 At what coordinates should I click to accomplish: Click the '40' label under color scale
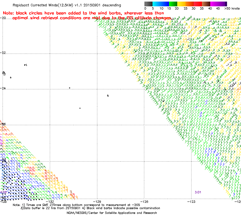[210, 9]
